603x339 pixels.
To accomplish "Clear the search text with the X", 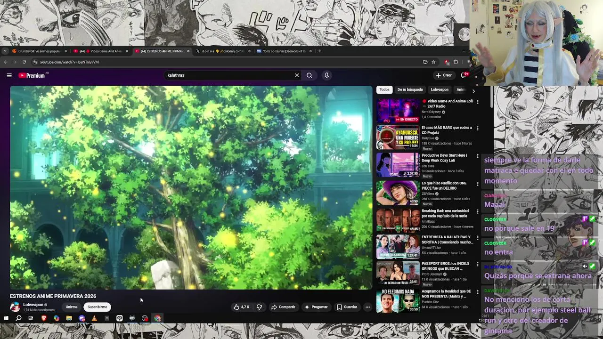I will pyautogui.click(x=297, y=75).
